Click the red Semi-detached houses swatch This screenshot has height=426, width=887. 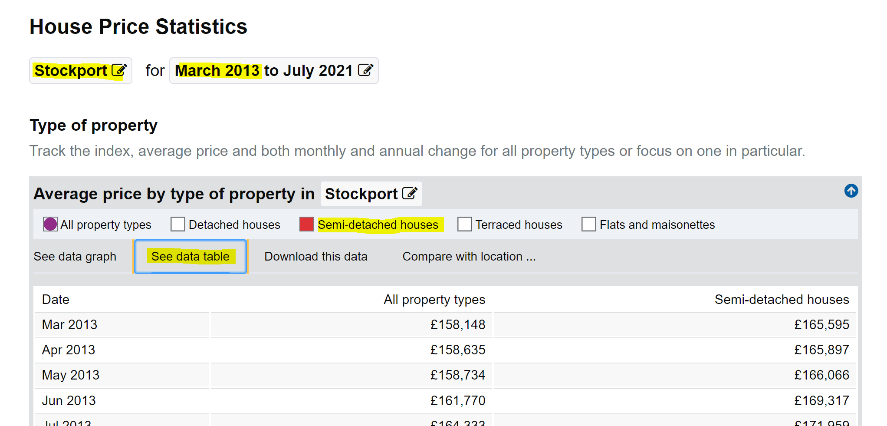coord(306,224)
